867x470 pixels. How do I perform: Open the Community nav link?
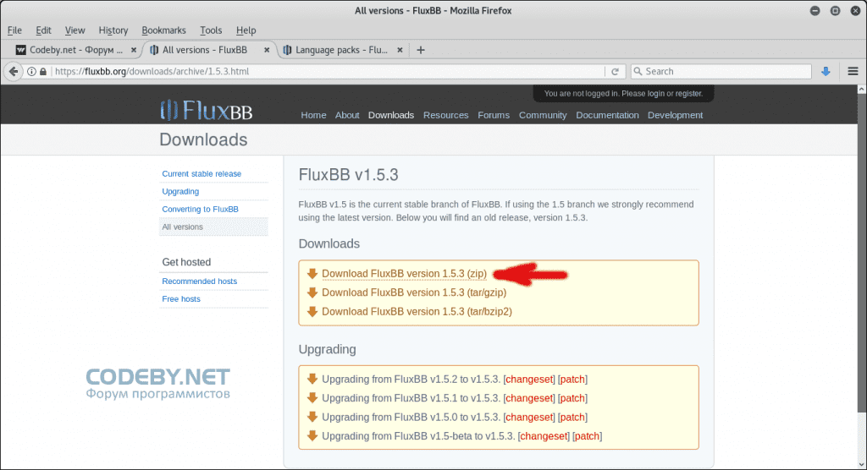pyautogui.click(x=543, y=115)
